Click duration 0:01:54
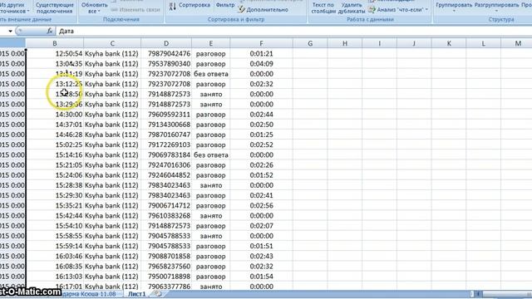The height and width of the screenshot is (299, 532). 261,277
